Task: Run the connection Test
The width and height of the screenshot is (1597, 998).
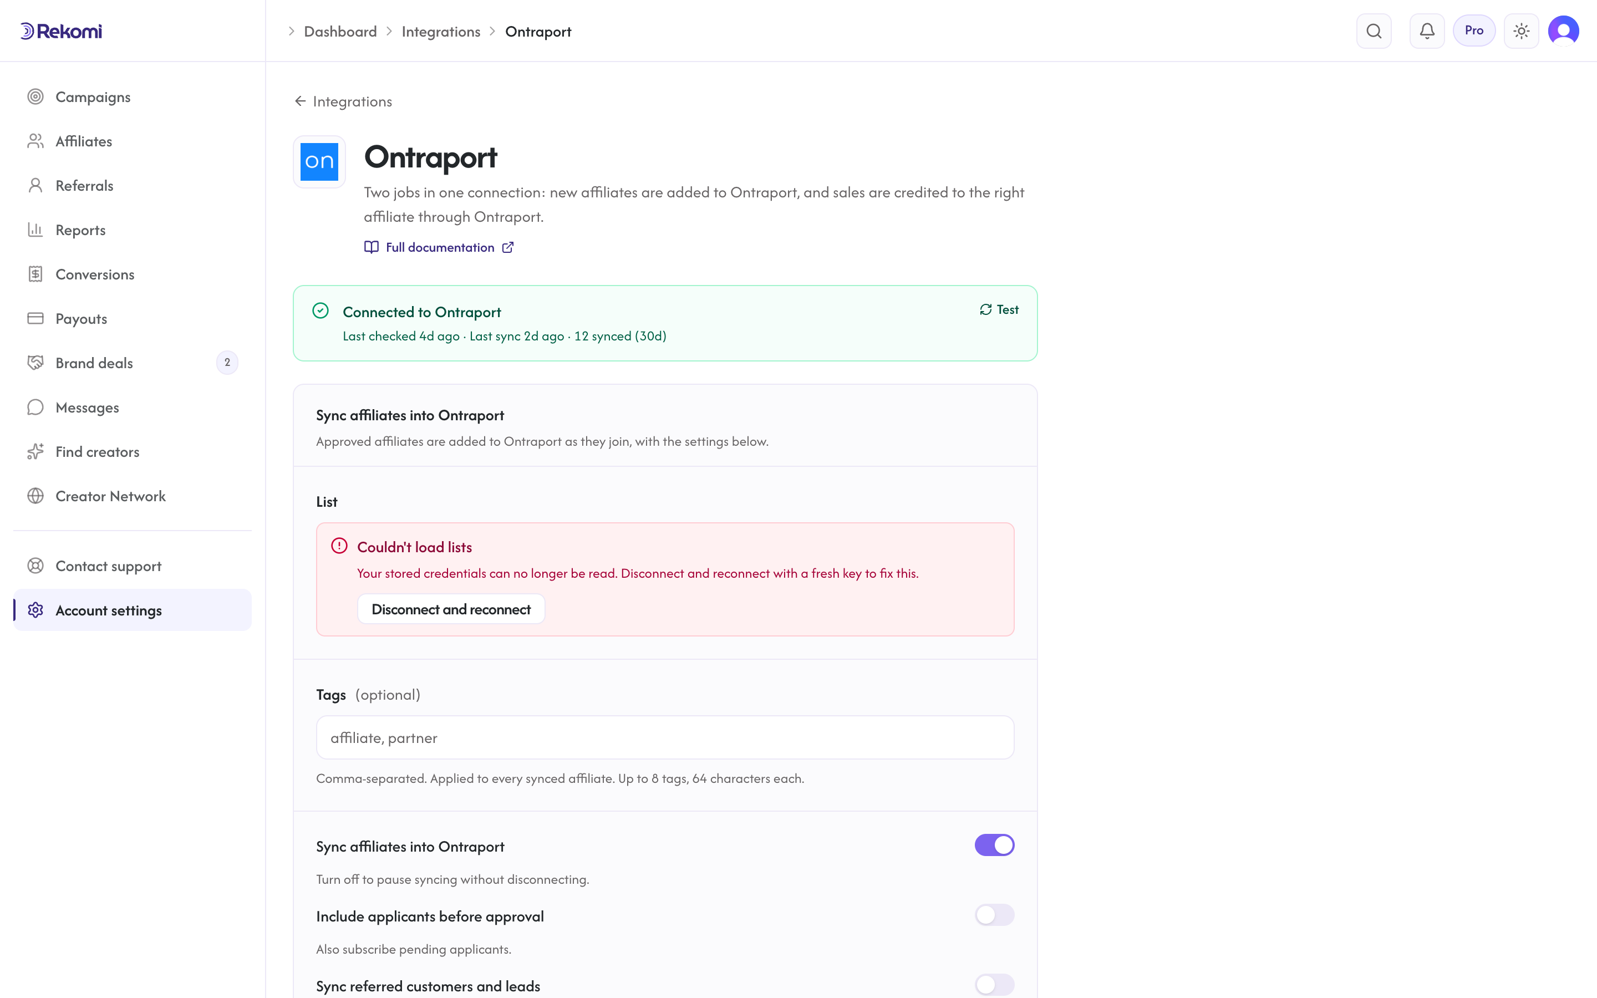Action: [999, 309]
